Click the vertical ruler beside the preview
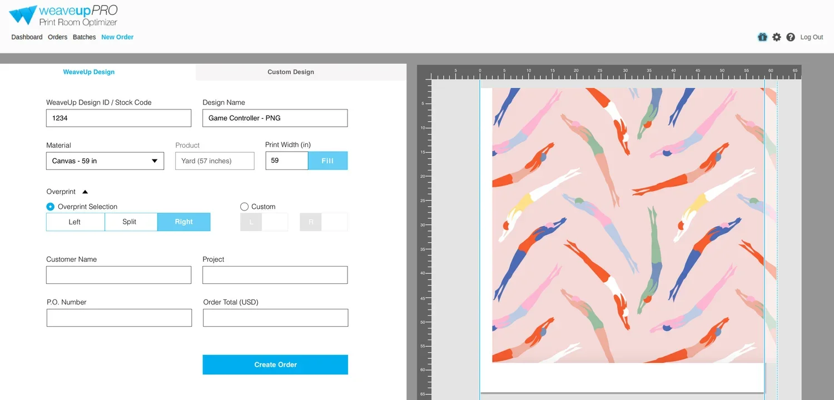Viewport: 834px width, 400px height. click(424, 239)
